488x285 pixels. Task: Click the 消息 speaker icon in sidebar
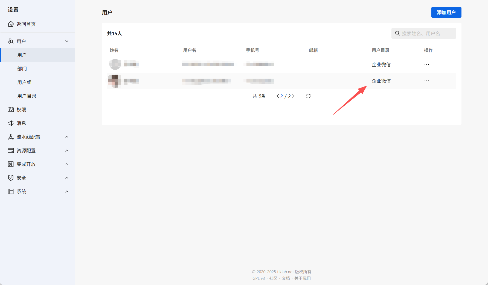[x=11, y=123]
